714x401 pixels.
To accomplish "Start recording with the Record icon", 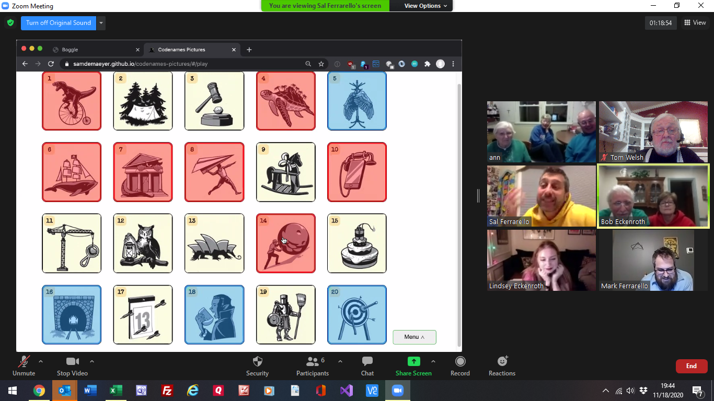I will coord(460,361).
